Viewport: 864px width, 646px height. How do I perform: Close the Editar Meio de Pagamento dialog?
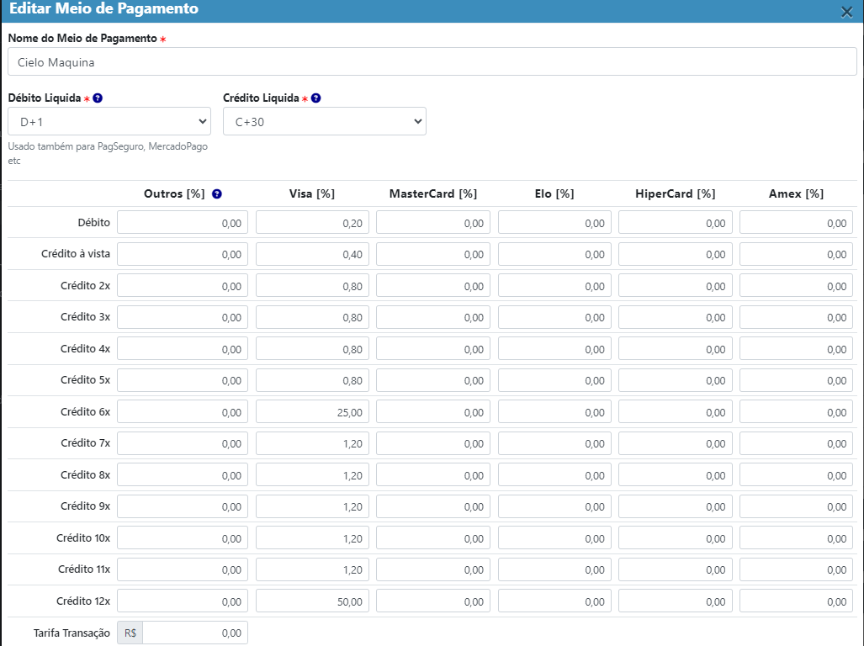847,12
